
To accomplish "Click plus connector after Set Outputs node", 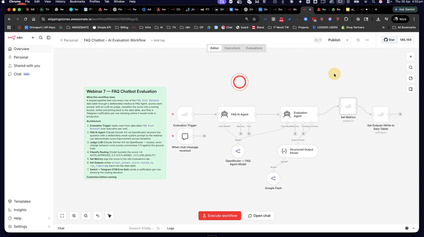I will pos(400,114).
